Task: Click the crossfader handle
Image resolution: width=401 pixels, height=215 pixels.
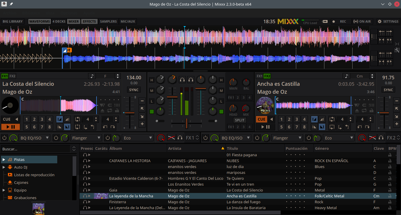Action: (186, 123)
